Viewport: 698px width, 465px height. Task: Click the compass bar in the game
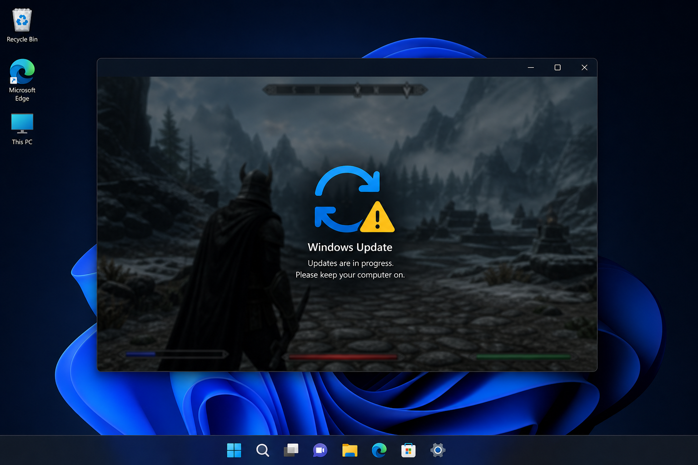[345, 90]
